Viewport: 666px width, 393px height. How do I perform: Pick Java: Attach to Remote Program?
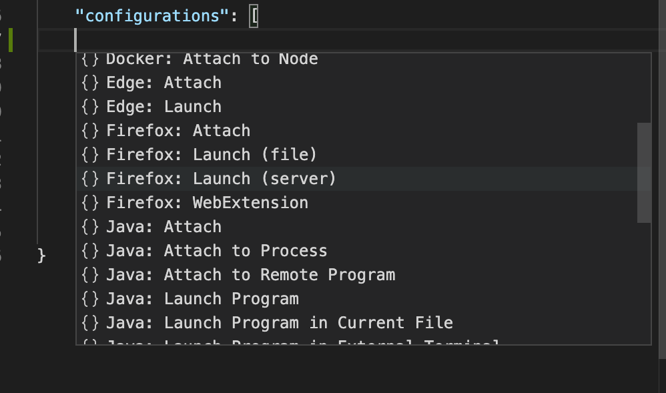tap(250, 275)
